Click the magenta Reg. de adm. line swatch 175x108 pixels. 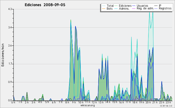coord(134,8)
